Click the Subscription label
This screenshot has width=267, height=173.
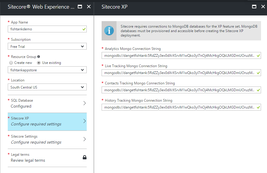pos(21,40)
